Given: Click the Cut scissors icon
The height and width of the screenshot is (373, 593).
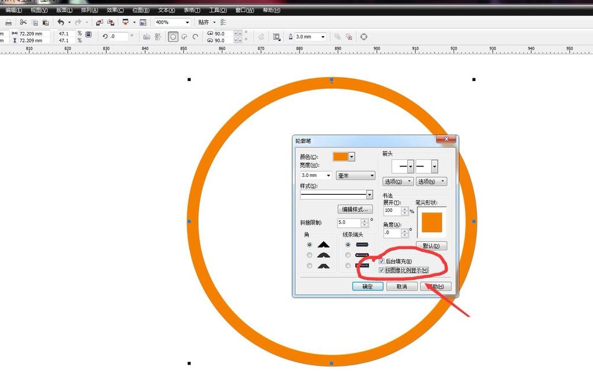Looking at the screenshot, I should coord(23,22).
